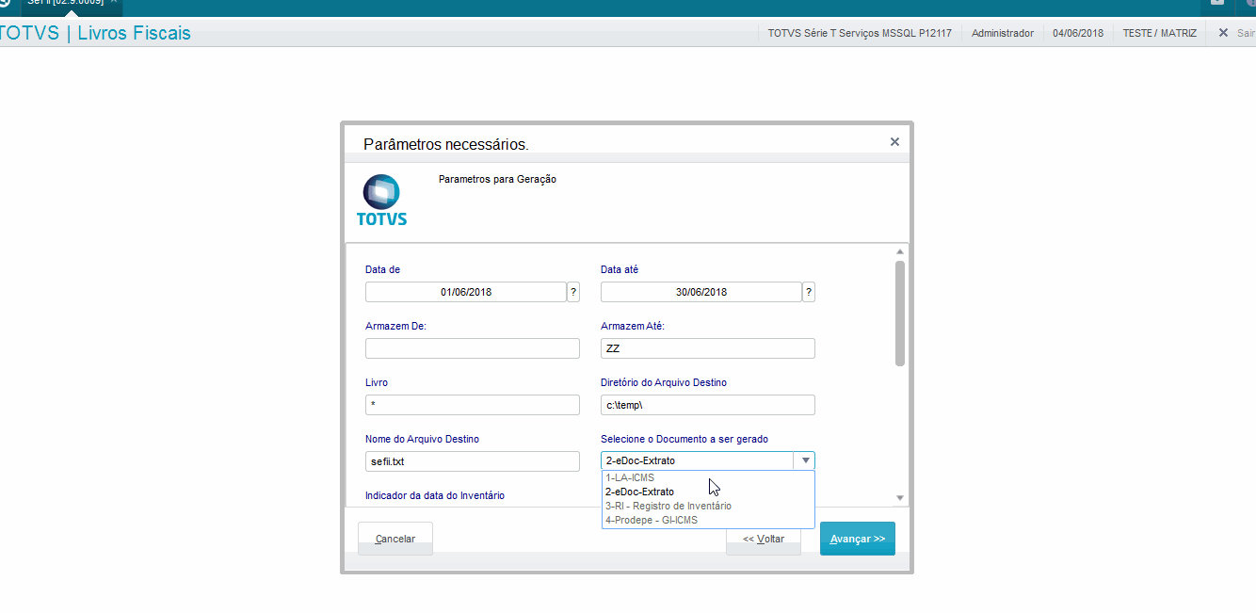Click the Sair exit X icon
This screenshot has height=613, width=1256.
click(1223, 33)
